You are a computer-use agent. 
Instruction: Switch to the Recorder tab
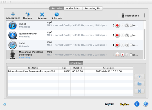[57, 8]
